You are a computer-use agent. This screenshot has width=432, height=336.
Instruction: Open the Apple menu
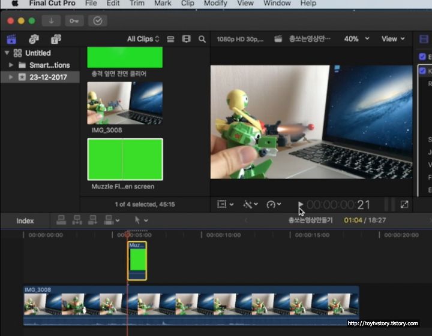pos(15,4)
